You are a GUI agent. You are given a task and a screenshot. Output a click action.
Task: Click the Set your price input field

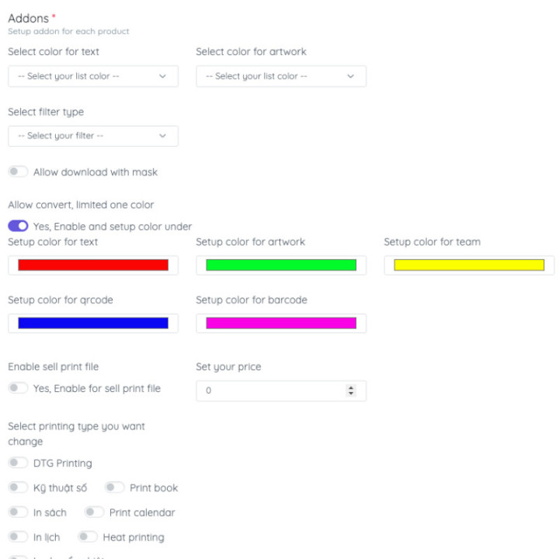click(x=272, y=391)
